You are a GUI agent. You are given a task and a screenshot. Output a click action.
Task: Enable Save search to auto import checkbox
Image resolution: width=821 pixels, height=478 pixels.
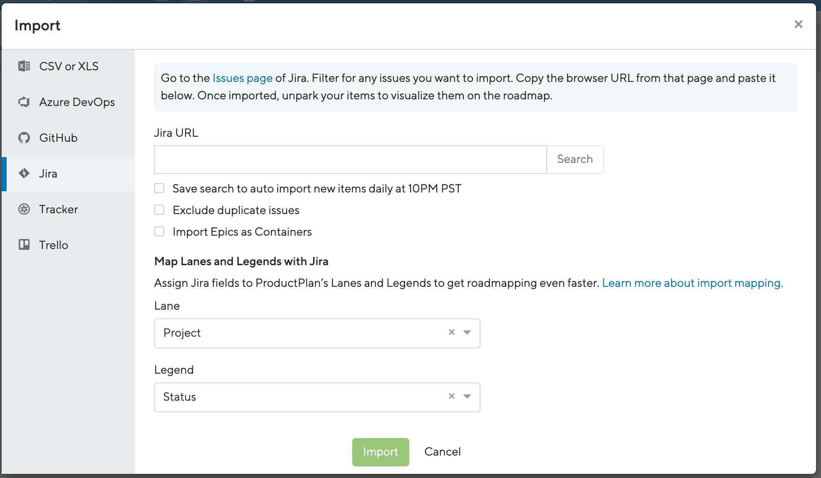tap(159, 188)
